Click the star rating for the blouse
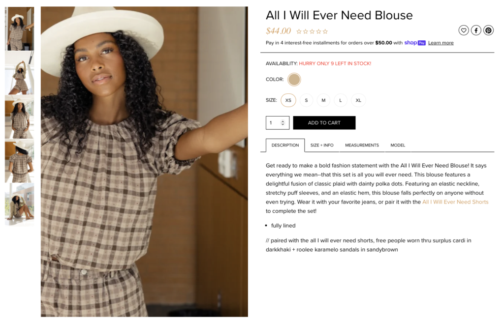504x322 pixels. [312, 31]
